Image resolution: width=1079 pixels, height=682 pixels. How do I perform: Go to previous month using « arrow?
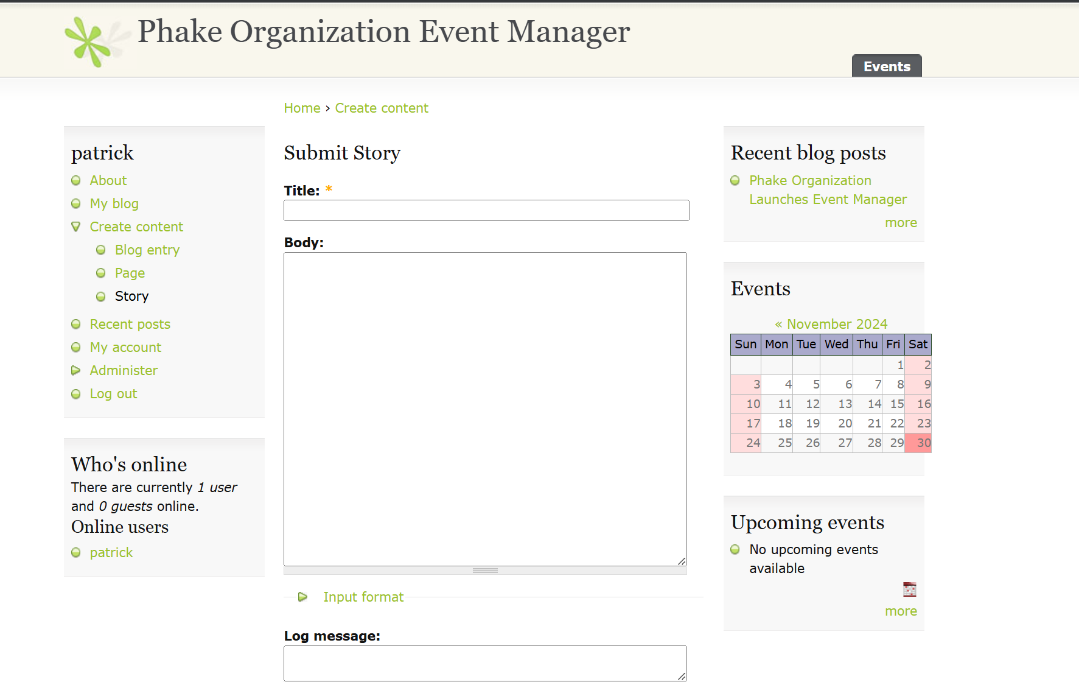point(778,325)
